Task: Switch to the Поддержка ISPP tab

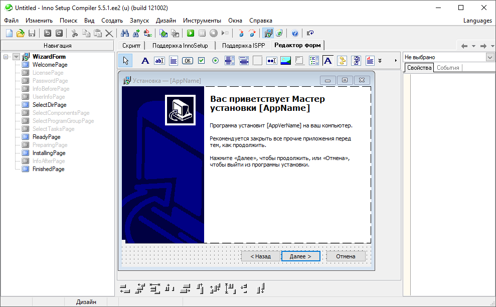Action: (x=243, y=46)
